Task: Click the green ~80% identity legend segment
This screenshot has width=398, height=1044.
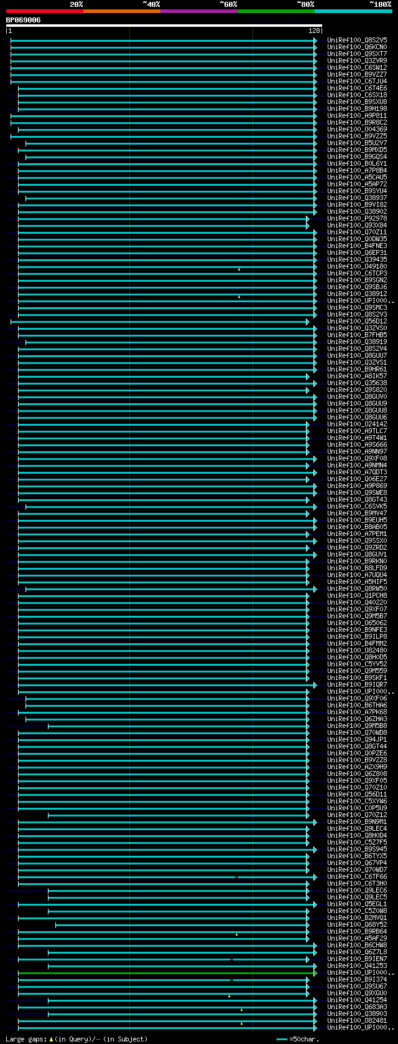Action: (276, 11)
